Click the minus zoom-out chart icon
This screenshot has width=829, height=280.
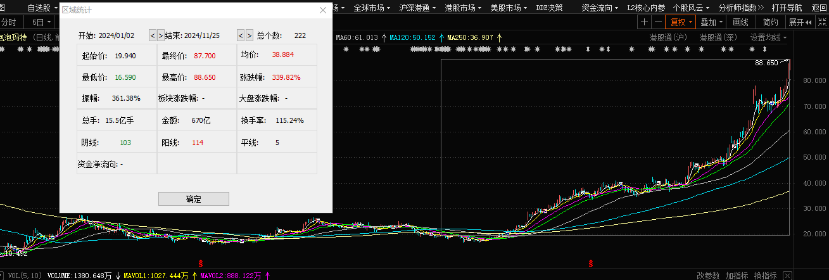[658, 22]
